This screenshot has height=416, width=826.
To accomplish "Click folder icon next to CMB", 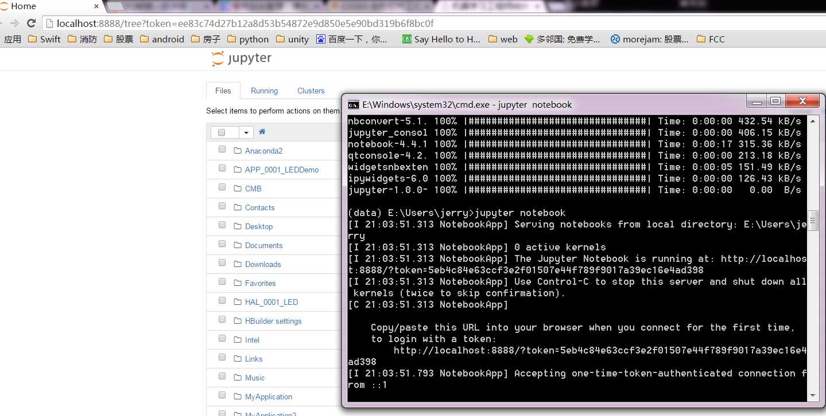I will (x=238, y=189).
